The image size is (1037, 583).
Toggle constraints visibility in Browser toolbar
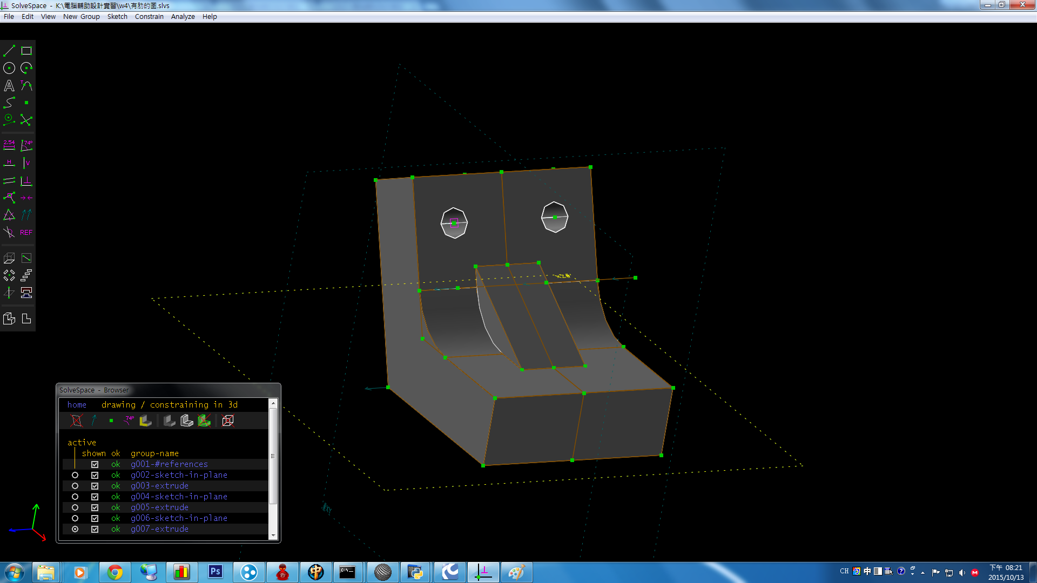click(x=129, y=421)
